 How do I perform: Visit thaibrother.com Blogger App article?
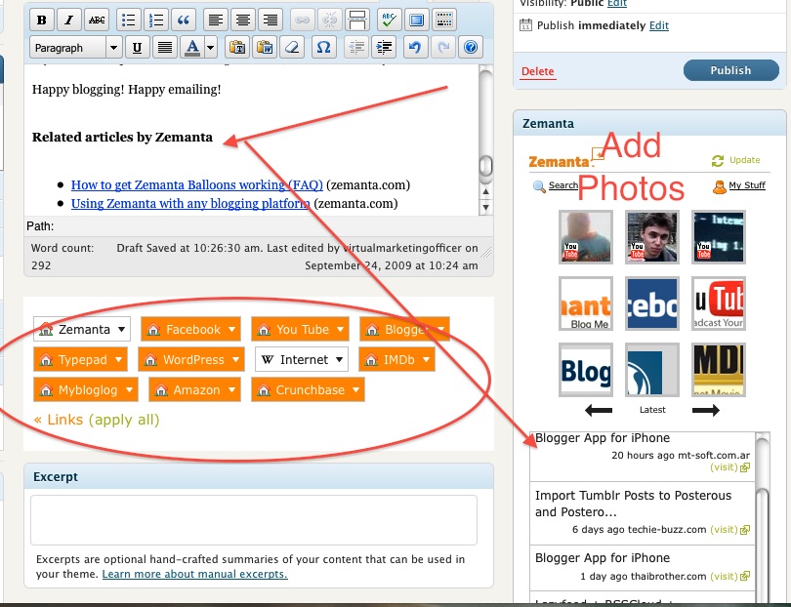click(x=729, y=576)
